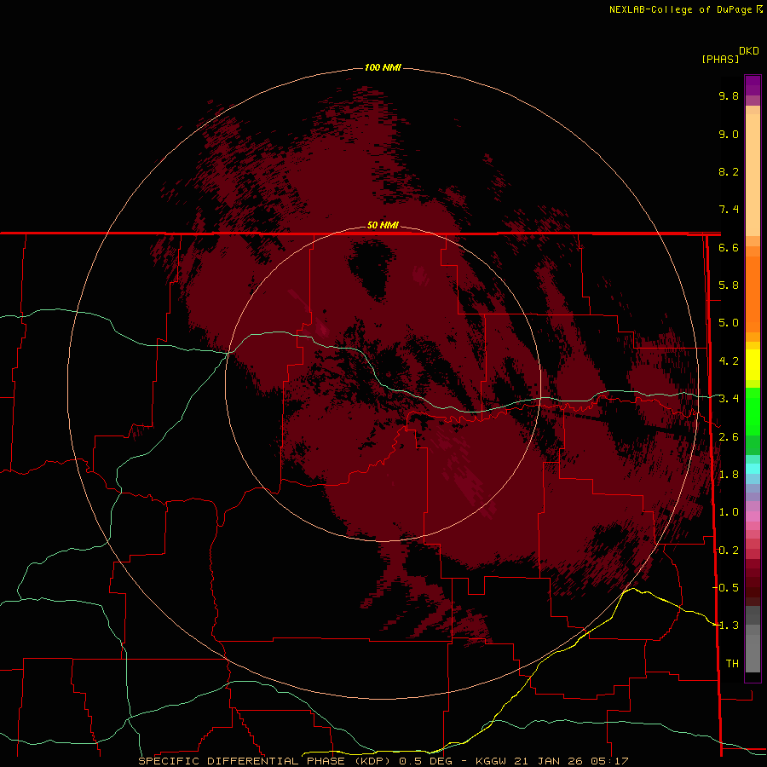Click the 5.0 value on the color scale
The height and width of the screenshot is (767, 767).
[729, 323]
